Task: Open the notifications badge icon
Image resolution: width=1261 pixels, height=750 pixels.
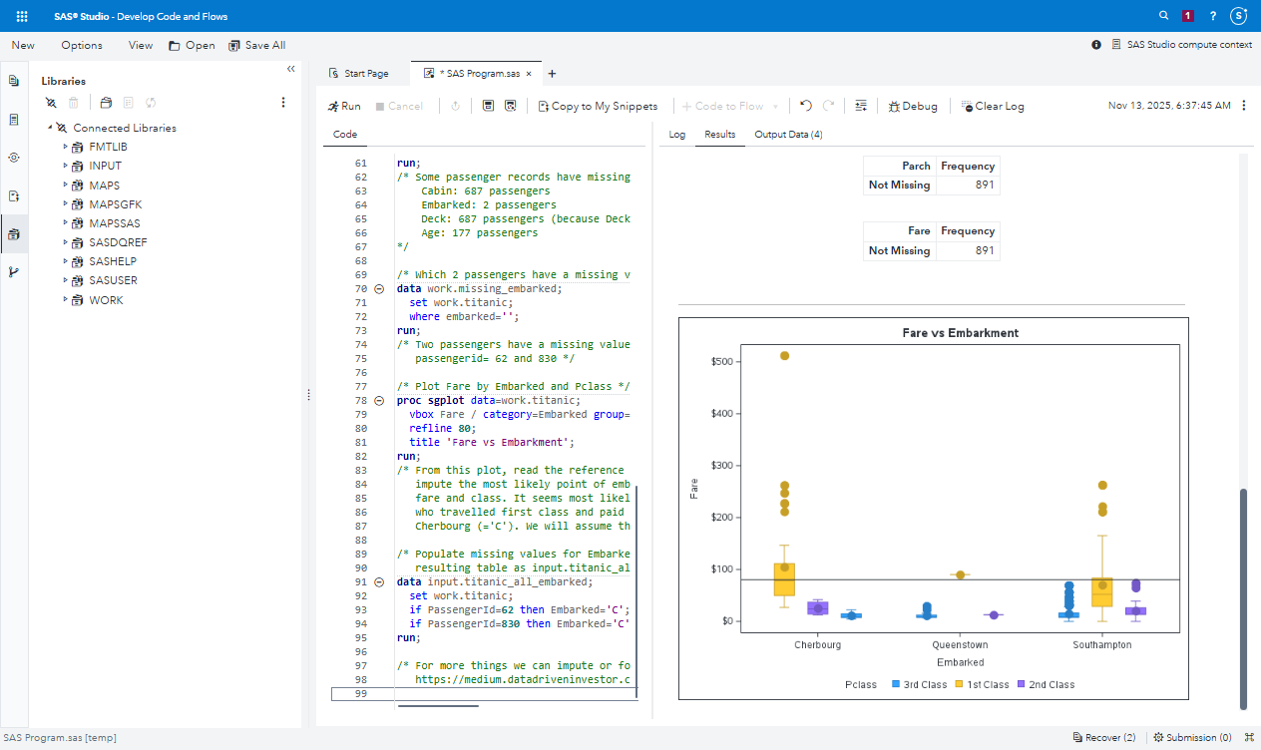Action: 1188,16
